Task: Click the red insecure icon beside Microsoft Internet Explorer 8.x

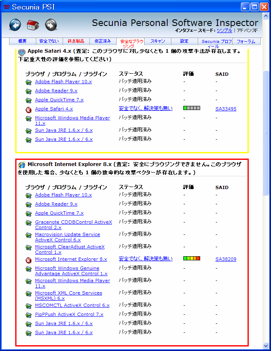Action: point(28,260)
